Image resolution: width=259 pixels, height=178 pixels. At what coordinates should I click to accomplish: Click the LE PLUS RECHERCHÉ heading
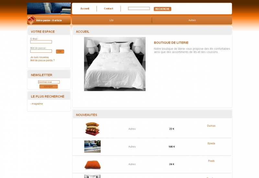pyautogui.click(x=48, y=96)
